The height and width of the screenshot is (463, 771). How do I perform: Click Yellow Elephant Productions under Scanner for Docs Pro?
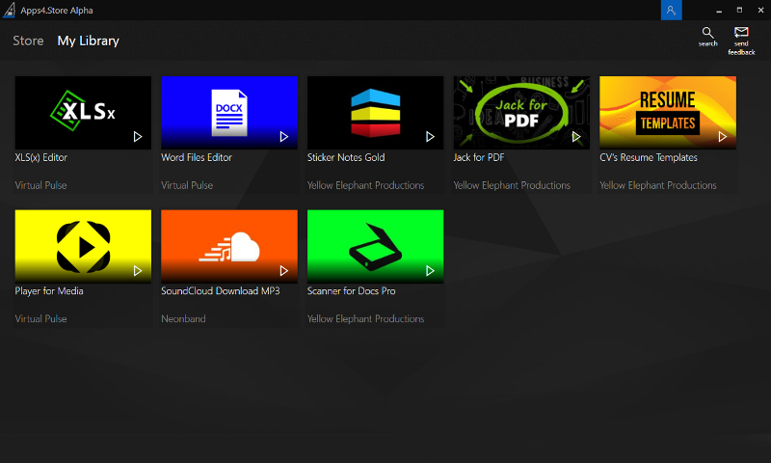(365, 318)
